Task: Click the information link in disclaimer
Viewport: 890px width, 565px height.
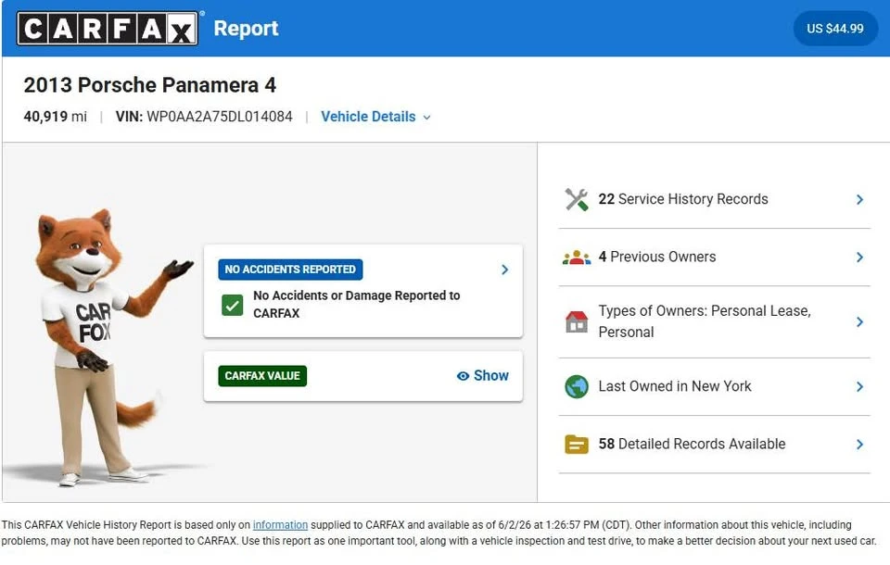Action: (280, 525)
